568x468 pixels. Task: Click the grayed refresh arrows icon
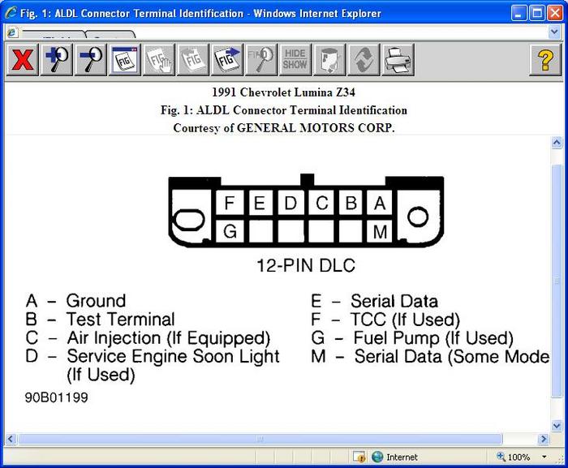tap(364, 60)
